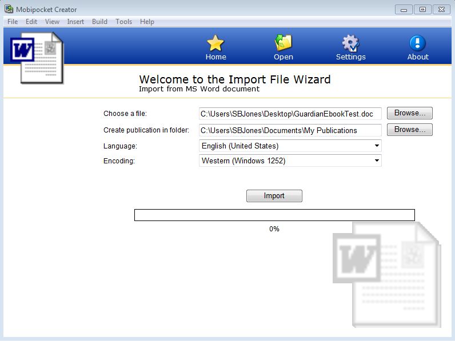Click the 'Create publication in folder:' label
Image resolution: width=455 pixels, height=341 pixels.
tap(146, 130)
